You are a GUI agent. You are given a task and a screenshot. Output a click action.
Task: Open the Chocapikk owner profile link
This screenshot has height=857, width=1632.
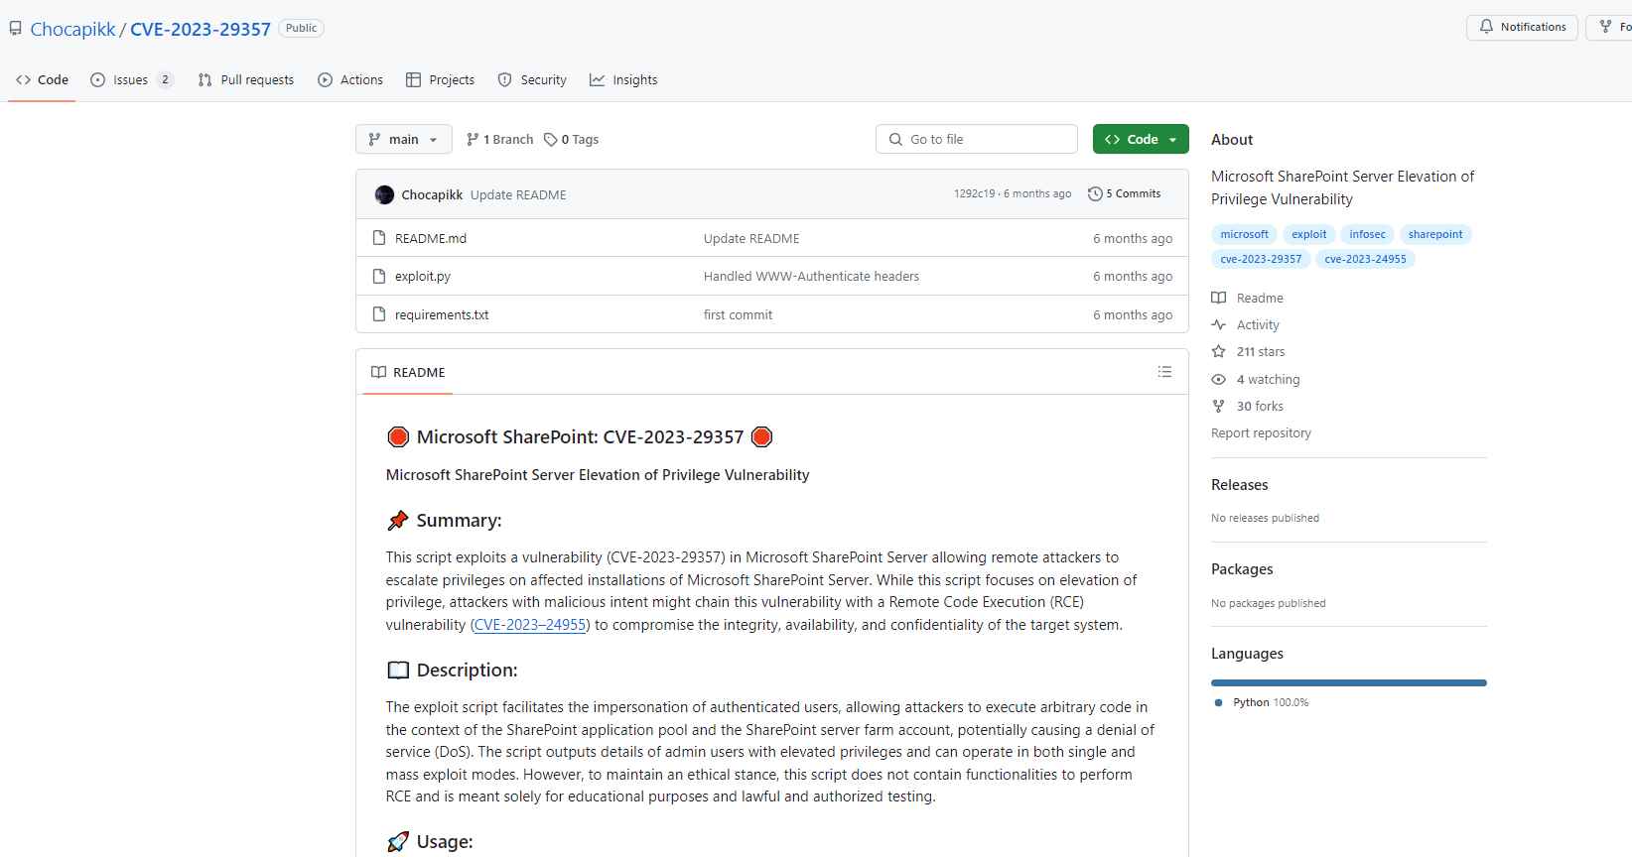tap(72, 29)
